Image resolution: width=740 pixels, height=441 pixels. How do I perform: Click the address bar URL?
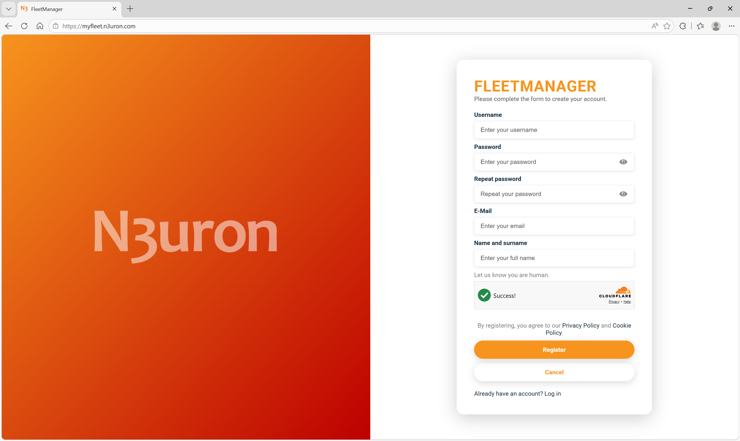pyautogui.click(x=99, y=26)
